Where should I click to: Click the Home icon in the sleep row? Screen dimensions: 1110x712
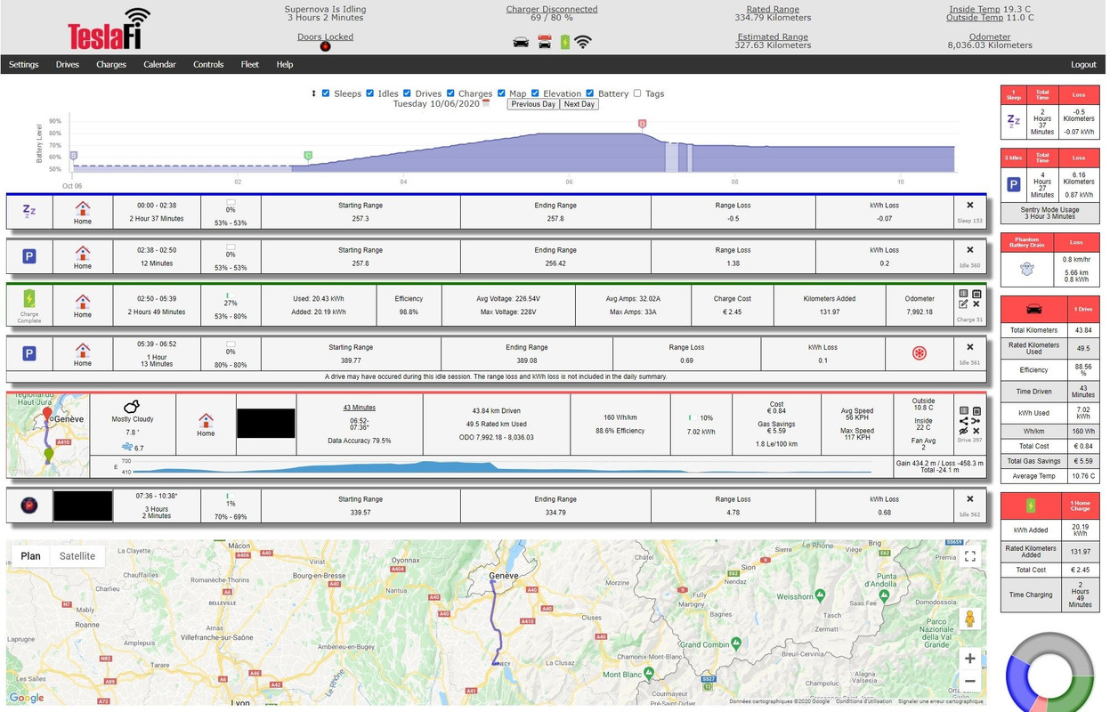[x=83, y=207]
